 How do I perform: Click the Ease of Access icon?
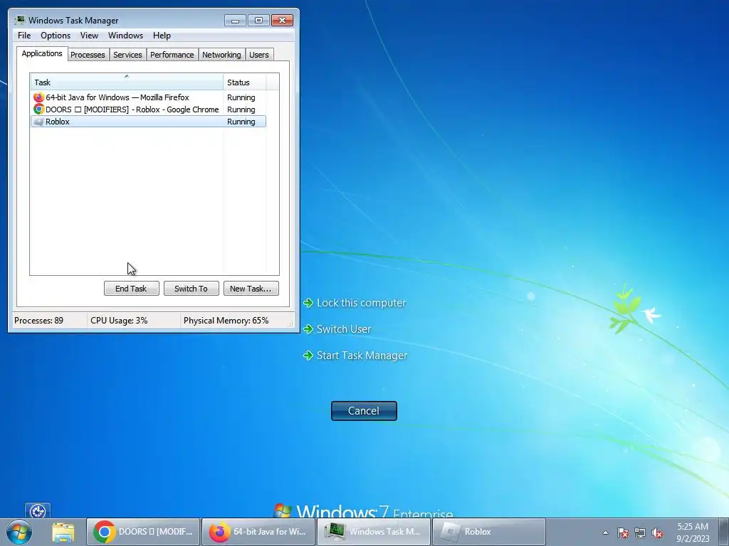38,511
